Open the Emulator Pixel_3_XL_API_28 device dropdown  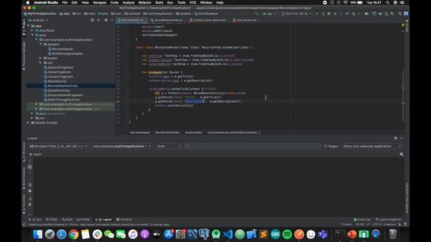point(59,147)
